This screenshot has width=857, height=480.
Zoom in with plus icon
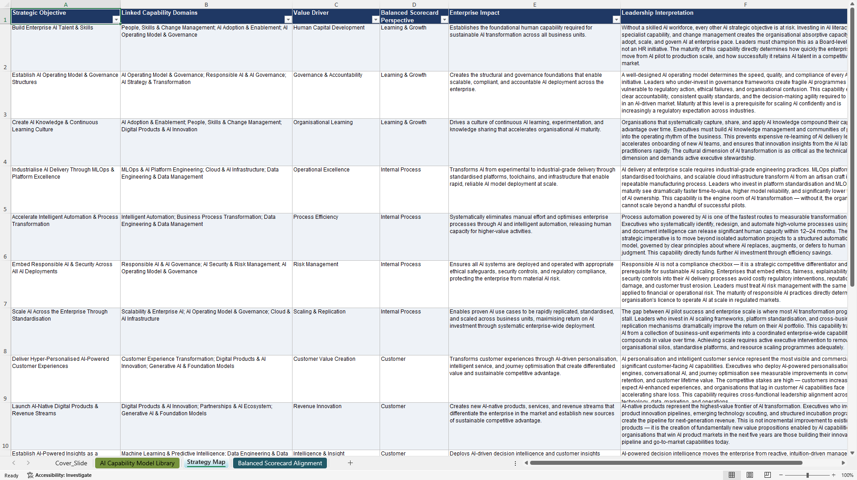[833, 475]
